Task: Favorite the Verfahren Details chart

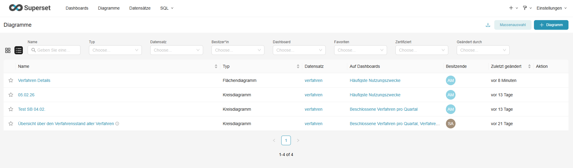Action: (11, 80)
